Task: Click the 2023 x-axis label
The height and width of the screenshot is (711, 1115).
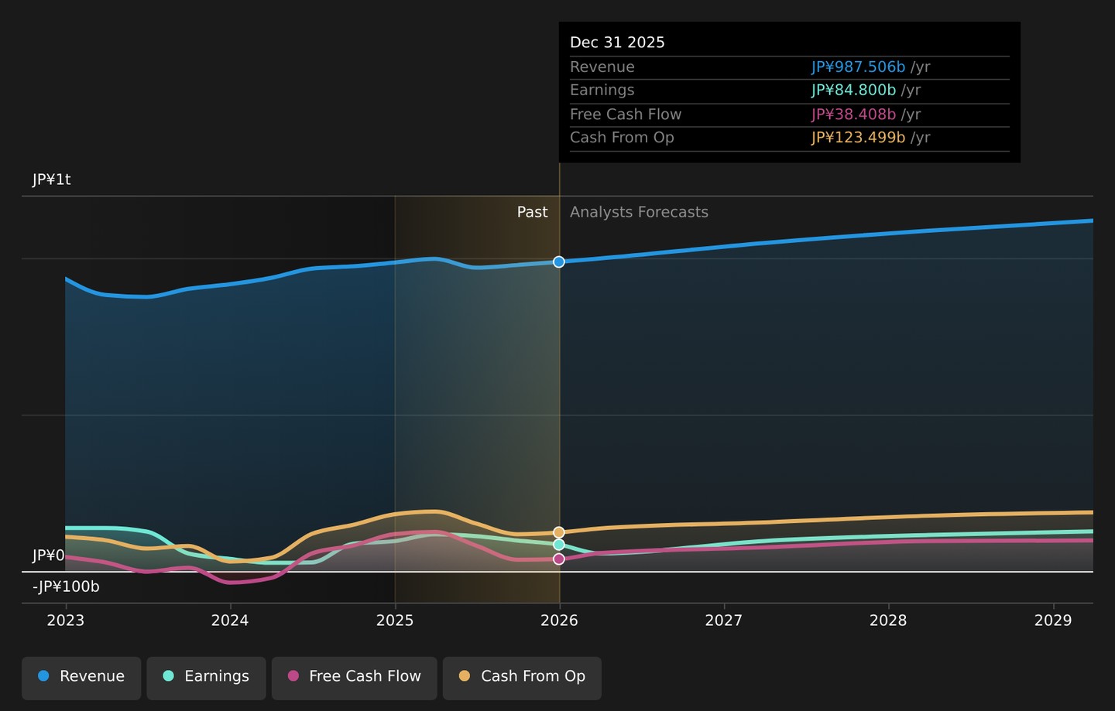Action: (x=66, y=620)
